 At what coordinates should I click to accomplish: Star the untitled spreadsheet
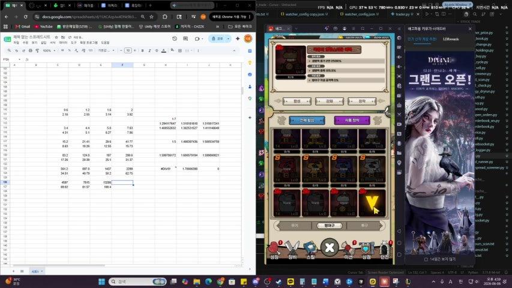tap(56, 37)
